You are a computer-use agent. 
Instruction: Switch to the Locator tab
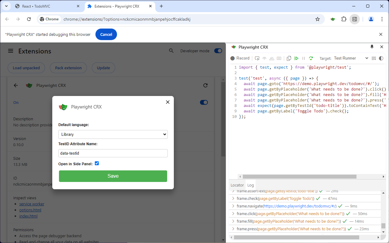pyautogui.click(x=237, y=185)
